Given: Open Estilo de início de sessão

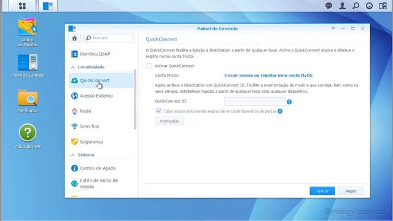Looking at the screenshot, I should click(101, 184).
